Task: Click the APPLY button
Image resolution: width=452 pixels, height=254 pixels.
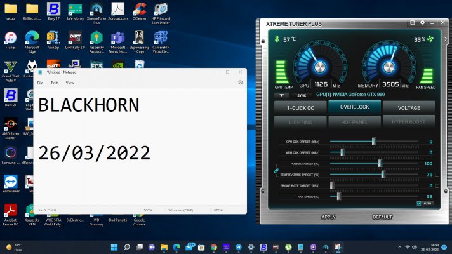Action: (x=329, y=217)
